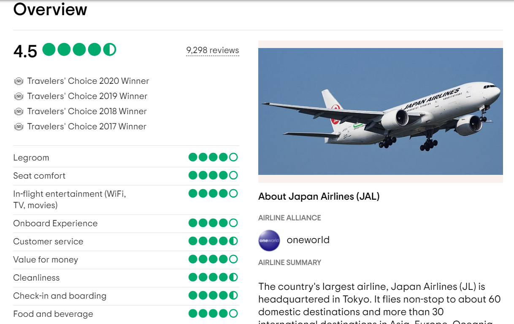Click the "Onboard Experience" label
The height and width of the screenshot is (324, 514).
click(55, 223)
